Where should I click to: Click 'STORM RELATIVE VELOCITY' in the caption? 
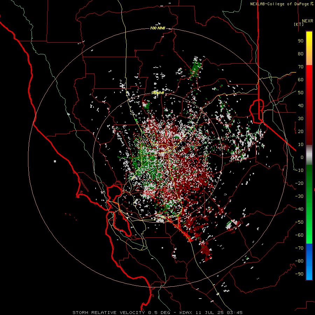(108, 313)
